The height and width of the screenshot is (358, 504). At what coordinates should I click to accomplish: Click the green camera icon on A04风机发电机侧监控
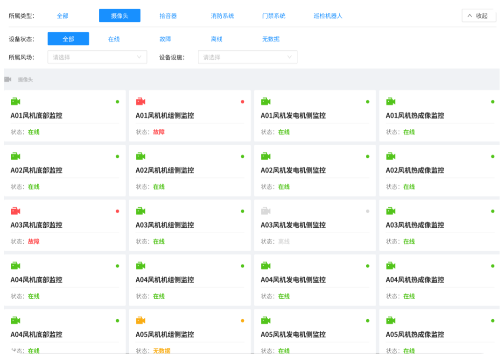point(266,266)
